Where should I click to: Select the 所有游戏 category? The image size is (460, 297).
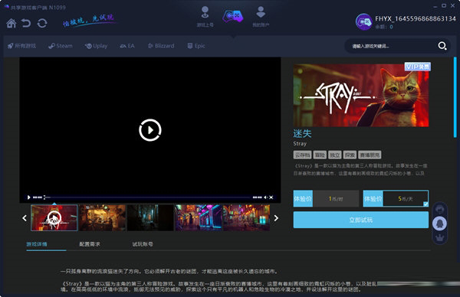coord(21,46)
